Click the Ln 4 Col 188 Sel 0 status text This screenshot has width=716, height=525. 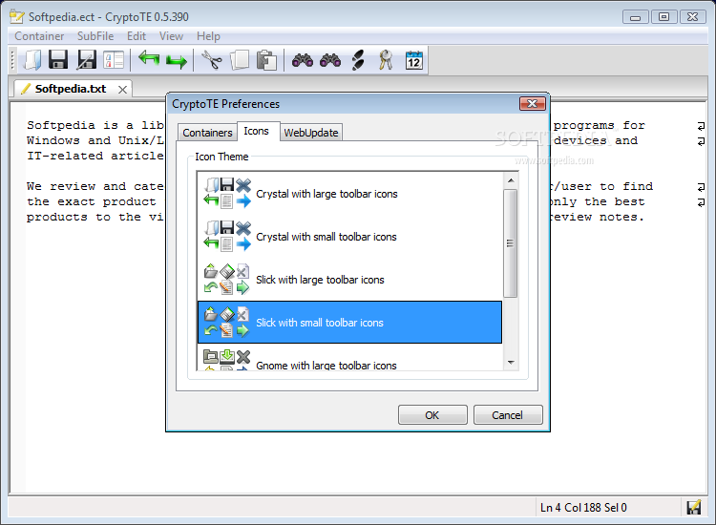[583, 508]
